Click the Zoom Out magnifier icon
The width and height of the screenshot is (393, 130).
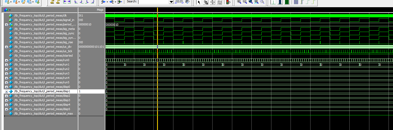(x=245, y=2)
